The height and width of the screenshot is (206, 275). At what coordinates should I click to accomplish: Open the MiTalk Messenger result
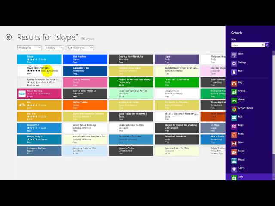[177, 116]
